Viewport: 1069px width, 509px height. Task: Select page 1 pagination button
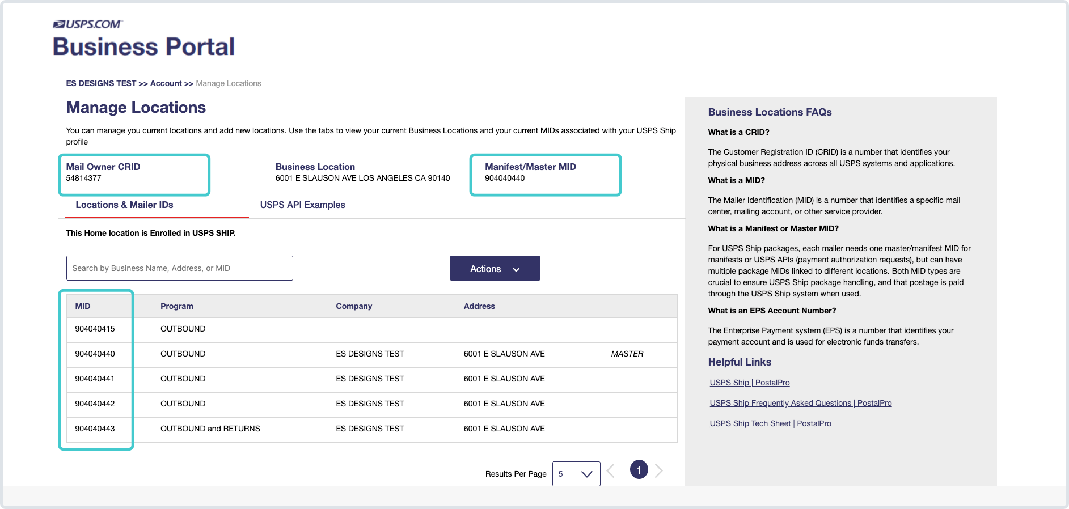639,470
